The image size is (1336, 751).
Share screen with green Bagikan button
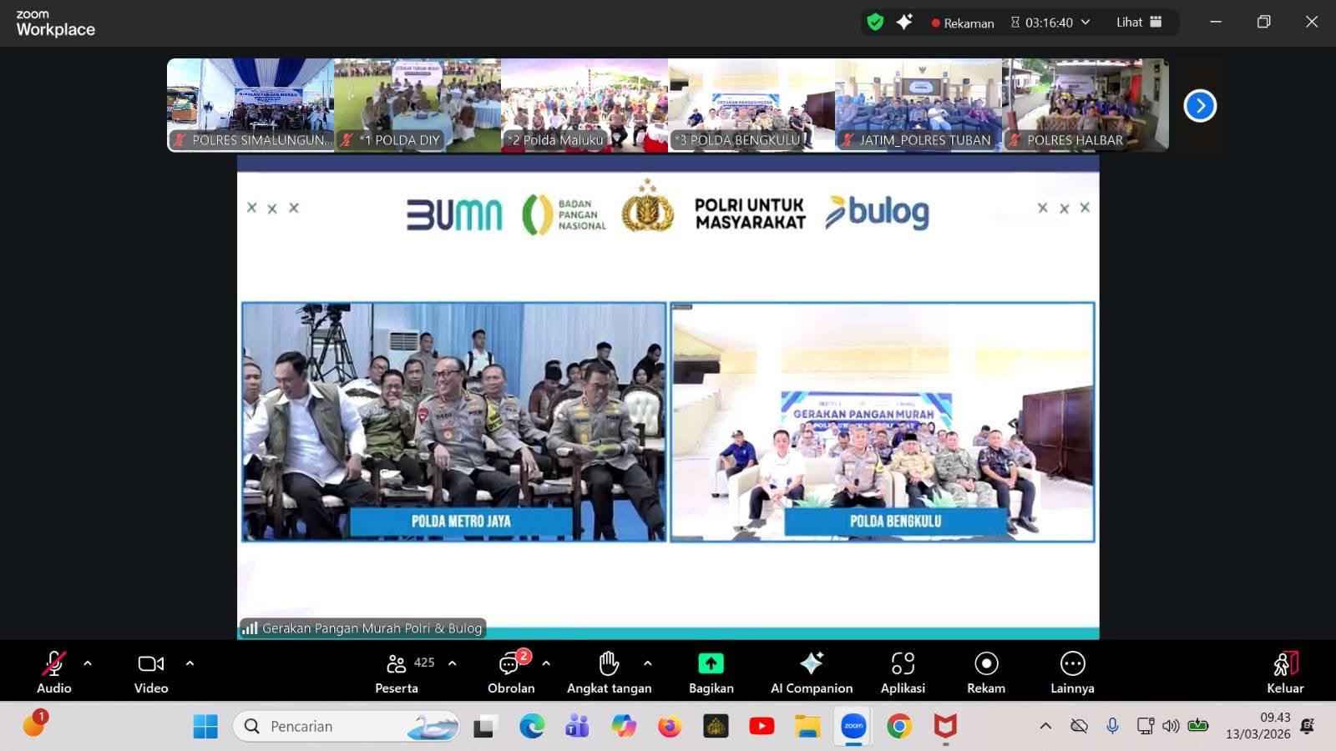[x=711, y=673]
